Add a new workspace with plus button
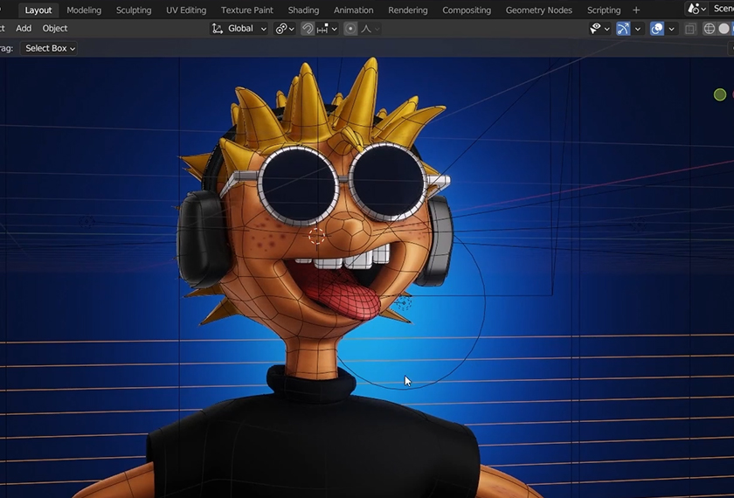 coord(636,10)
